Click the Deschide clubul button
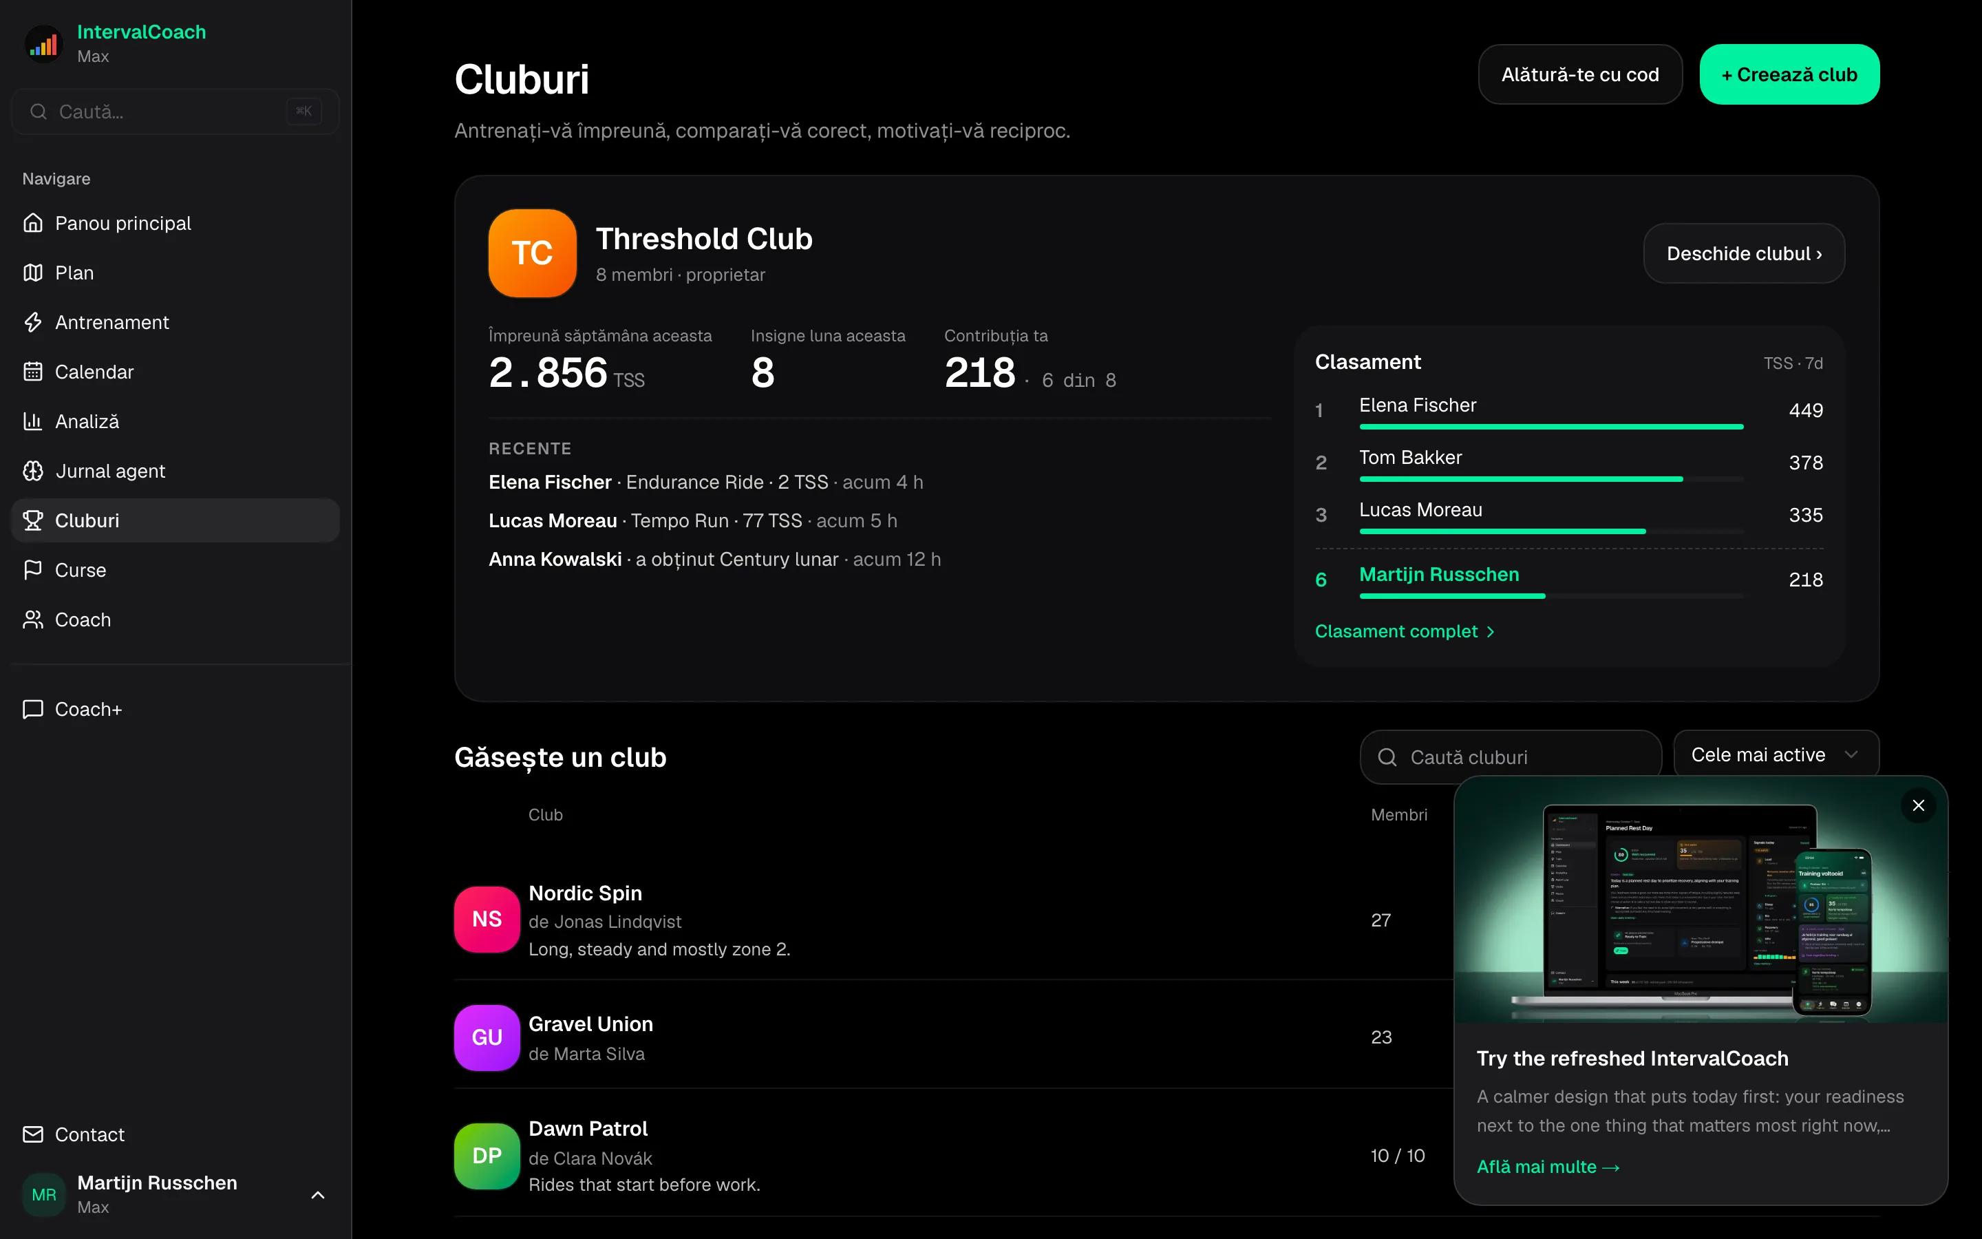 (x=1744, y=253)
